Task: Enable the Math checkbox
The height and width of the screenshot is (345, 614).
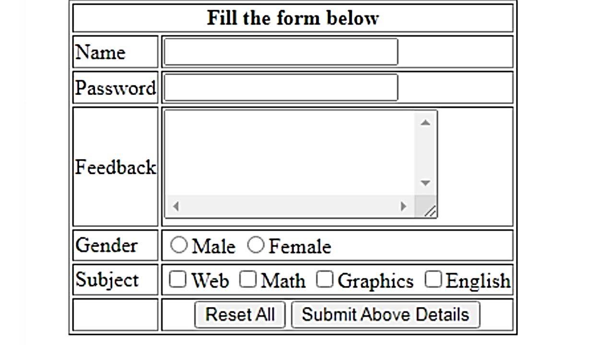Action: [x=248, y=279]
